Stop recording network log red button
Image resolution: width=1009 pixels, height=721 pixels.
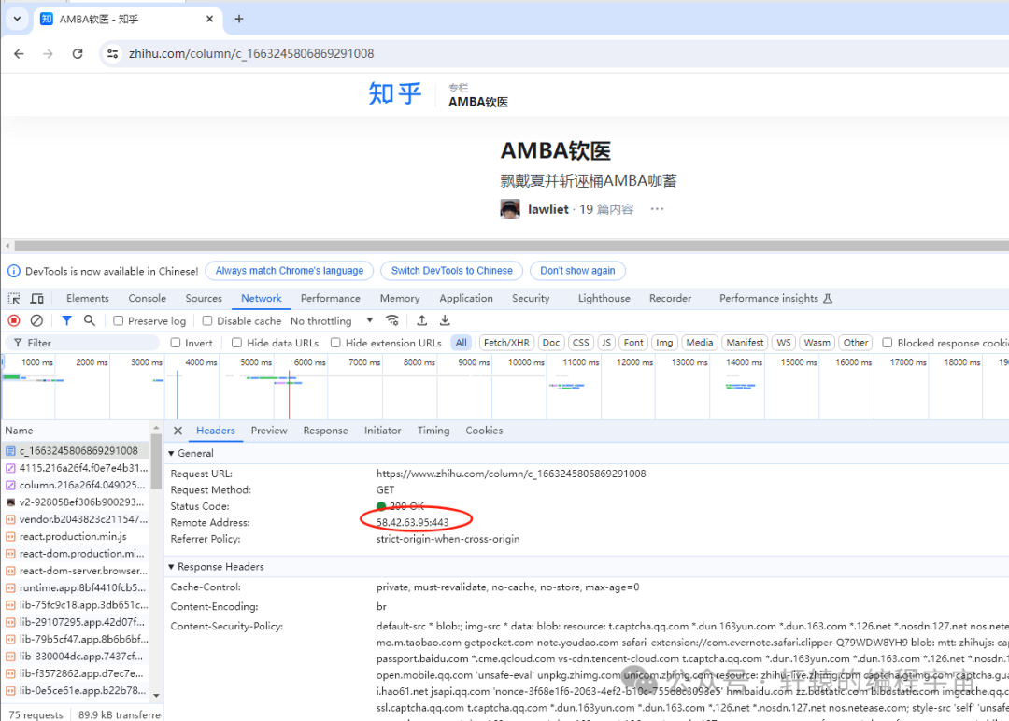(x=13, y=320)
